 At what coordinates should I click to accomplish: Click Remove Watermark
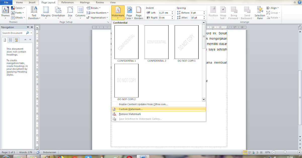(130, 114)
